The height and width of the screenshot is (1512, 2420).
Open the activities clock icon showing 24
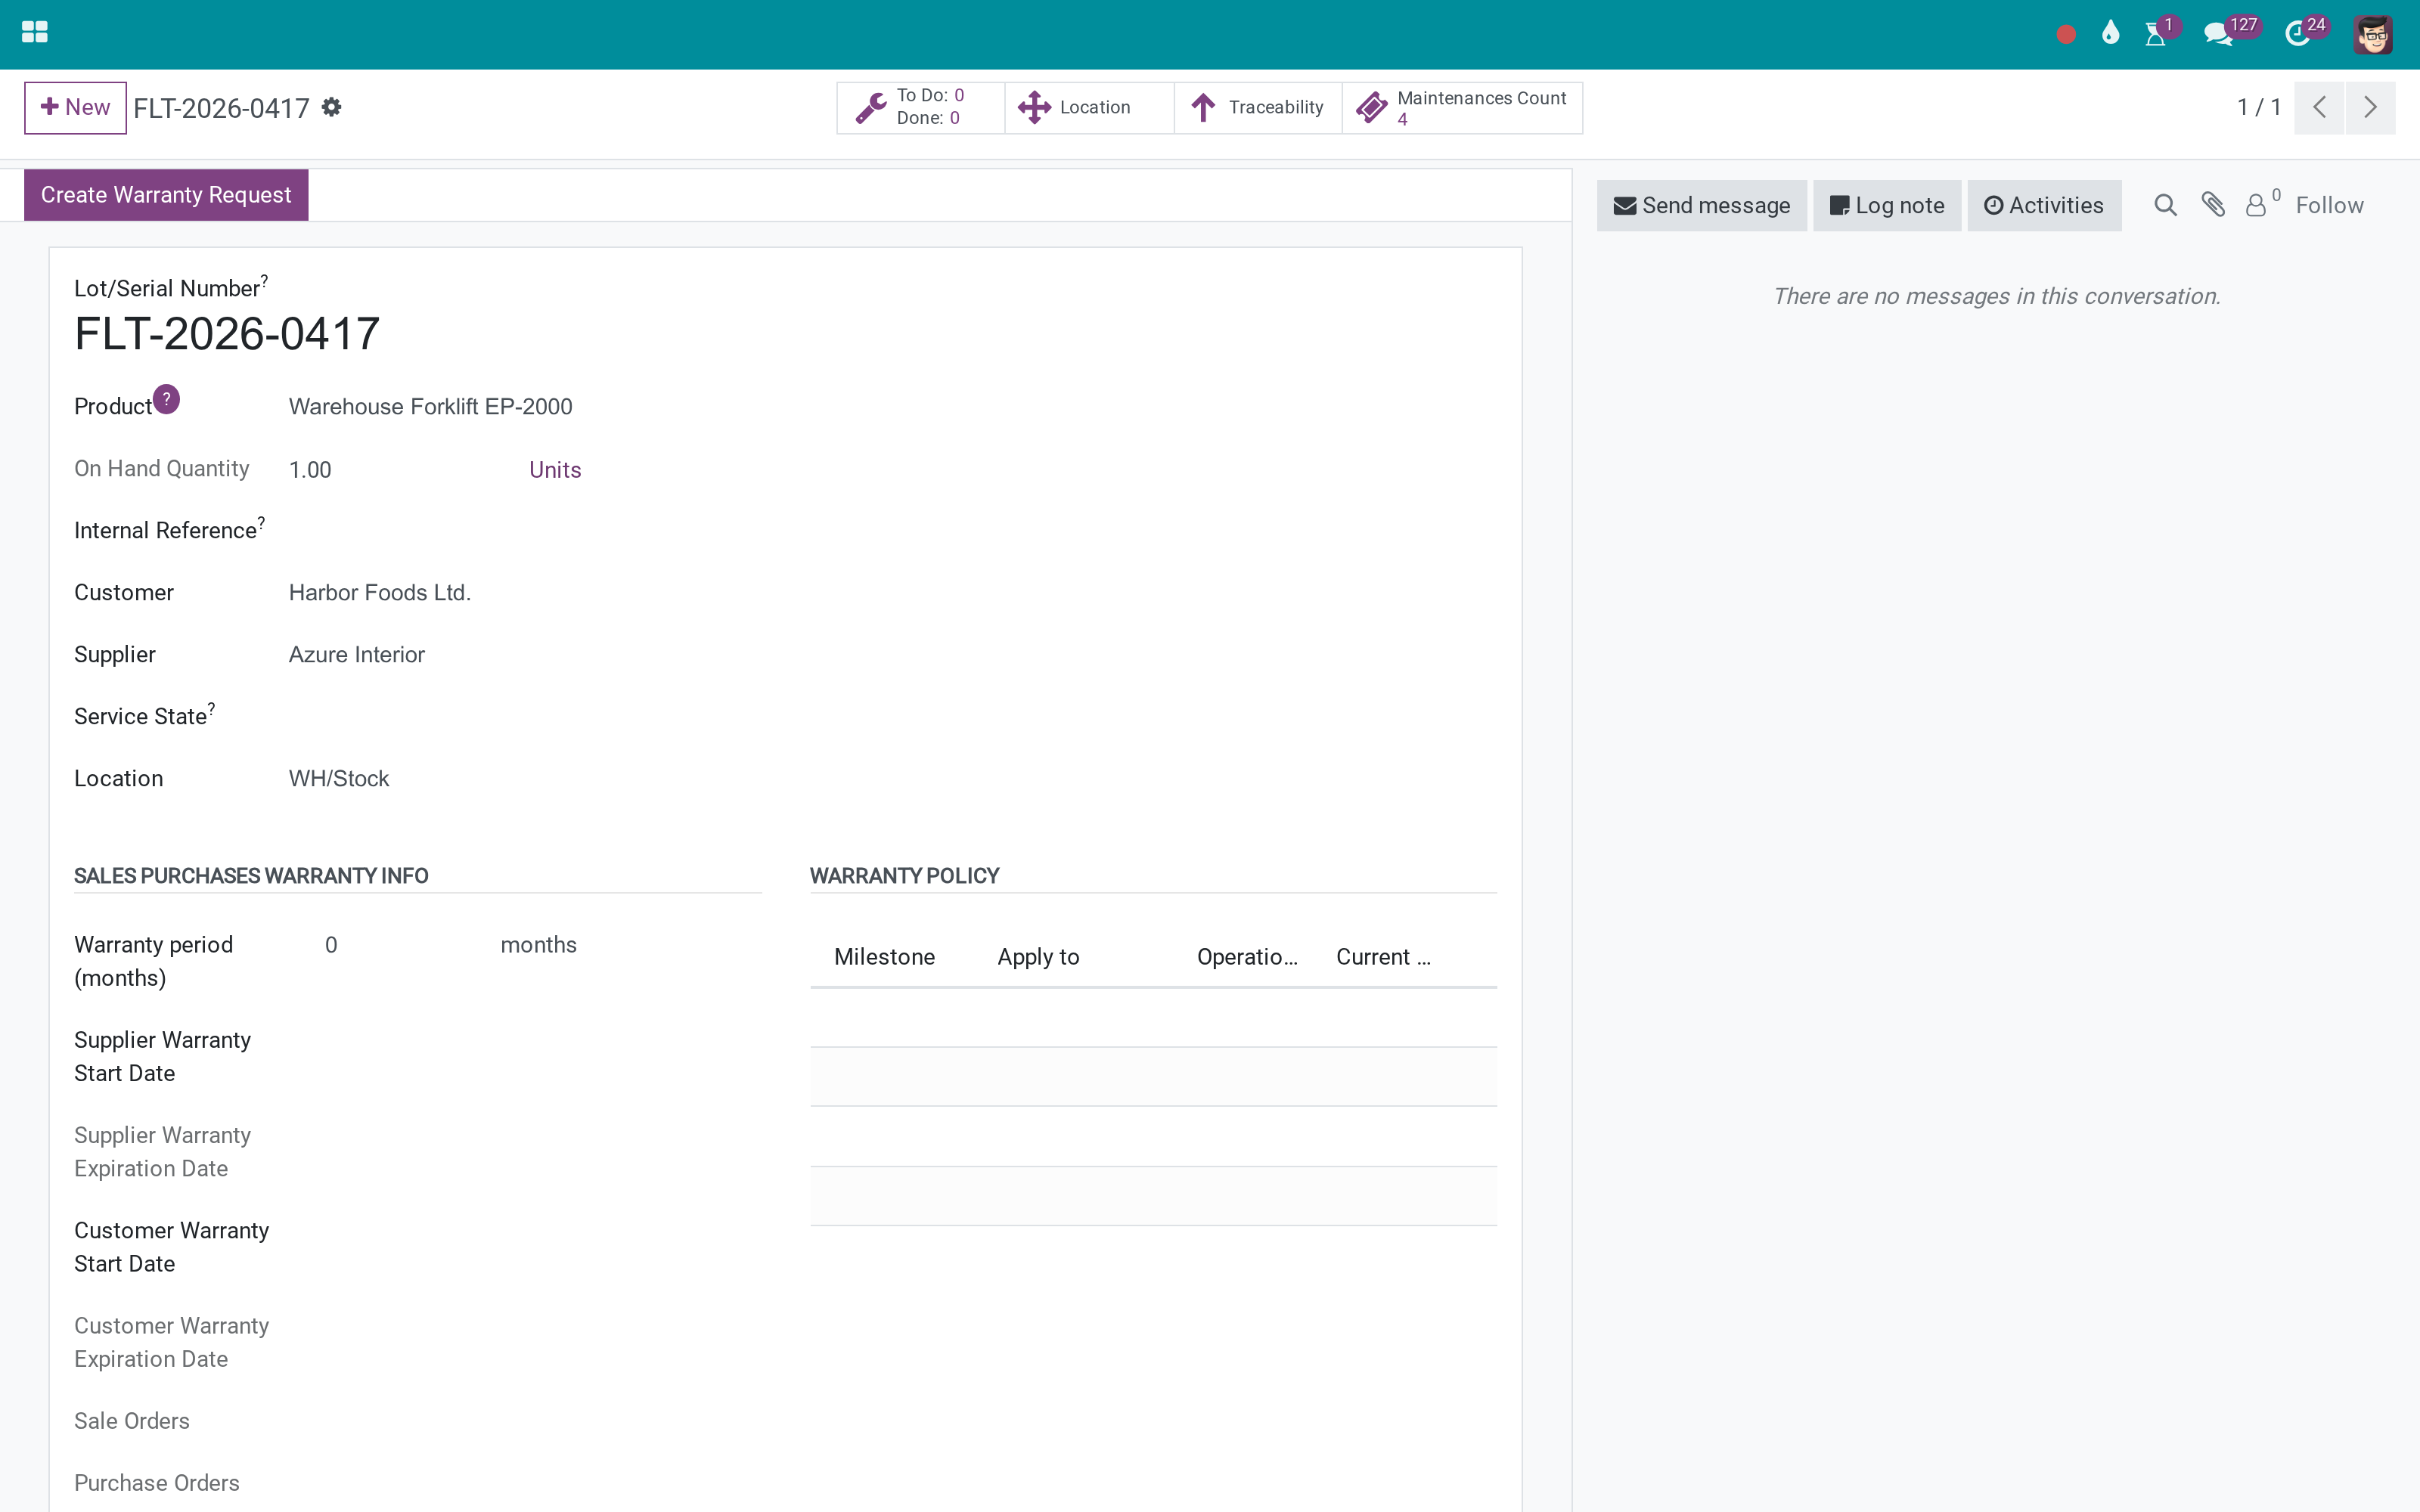coord(2297,34)
